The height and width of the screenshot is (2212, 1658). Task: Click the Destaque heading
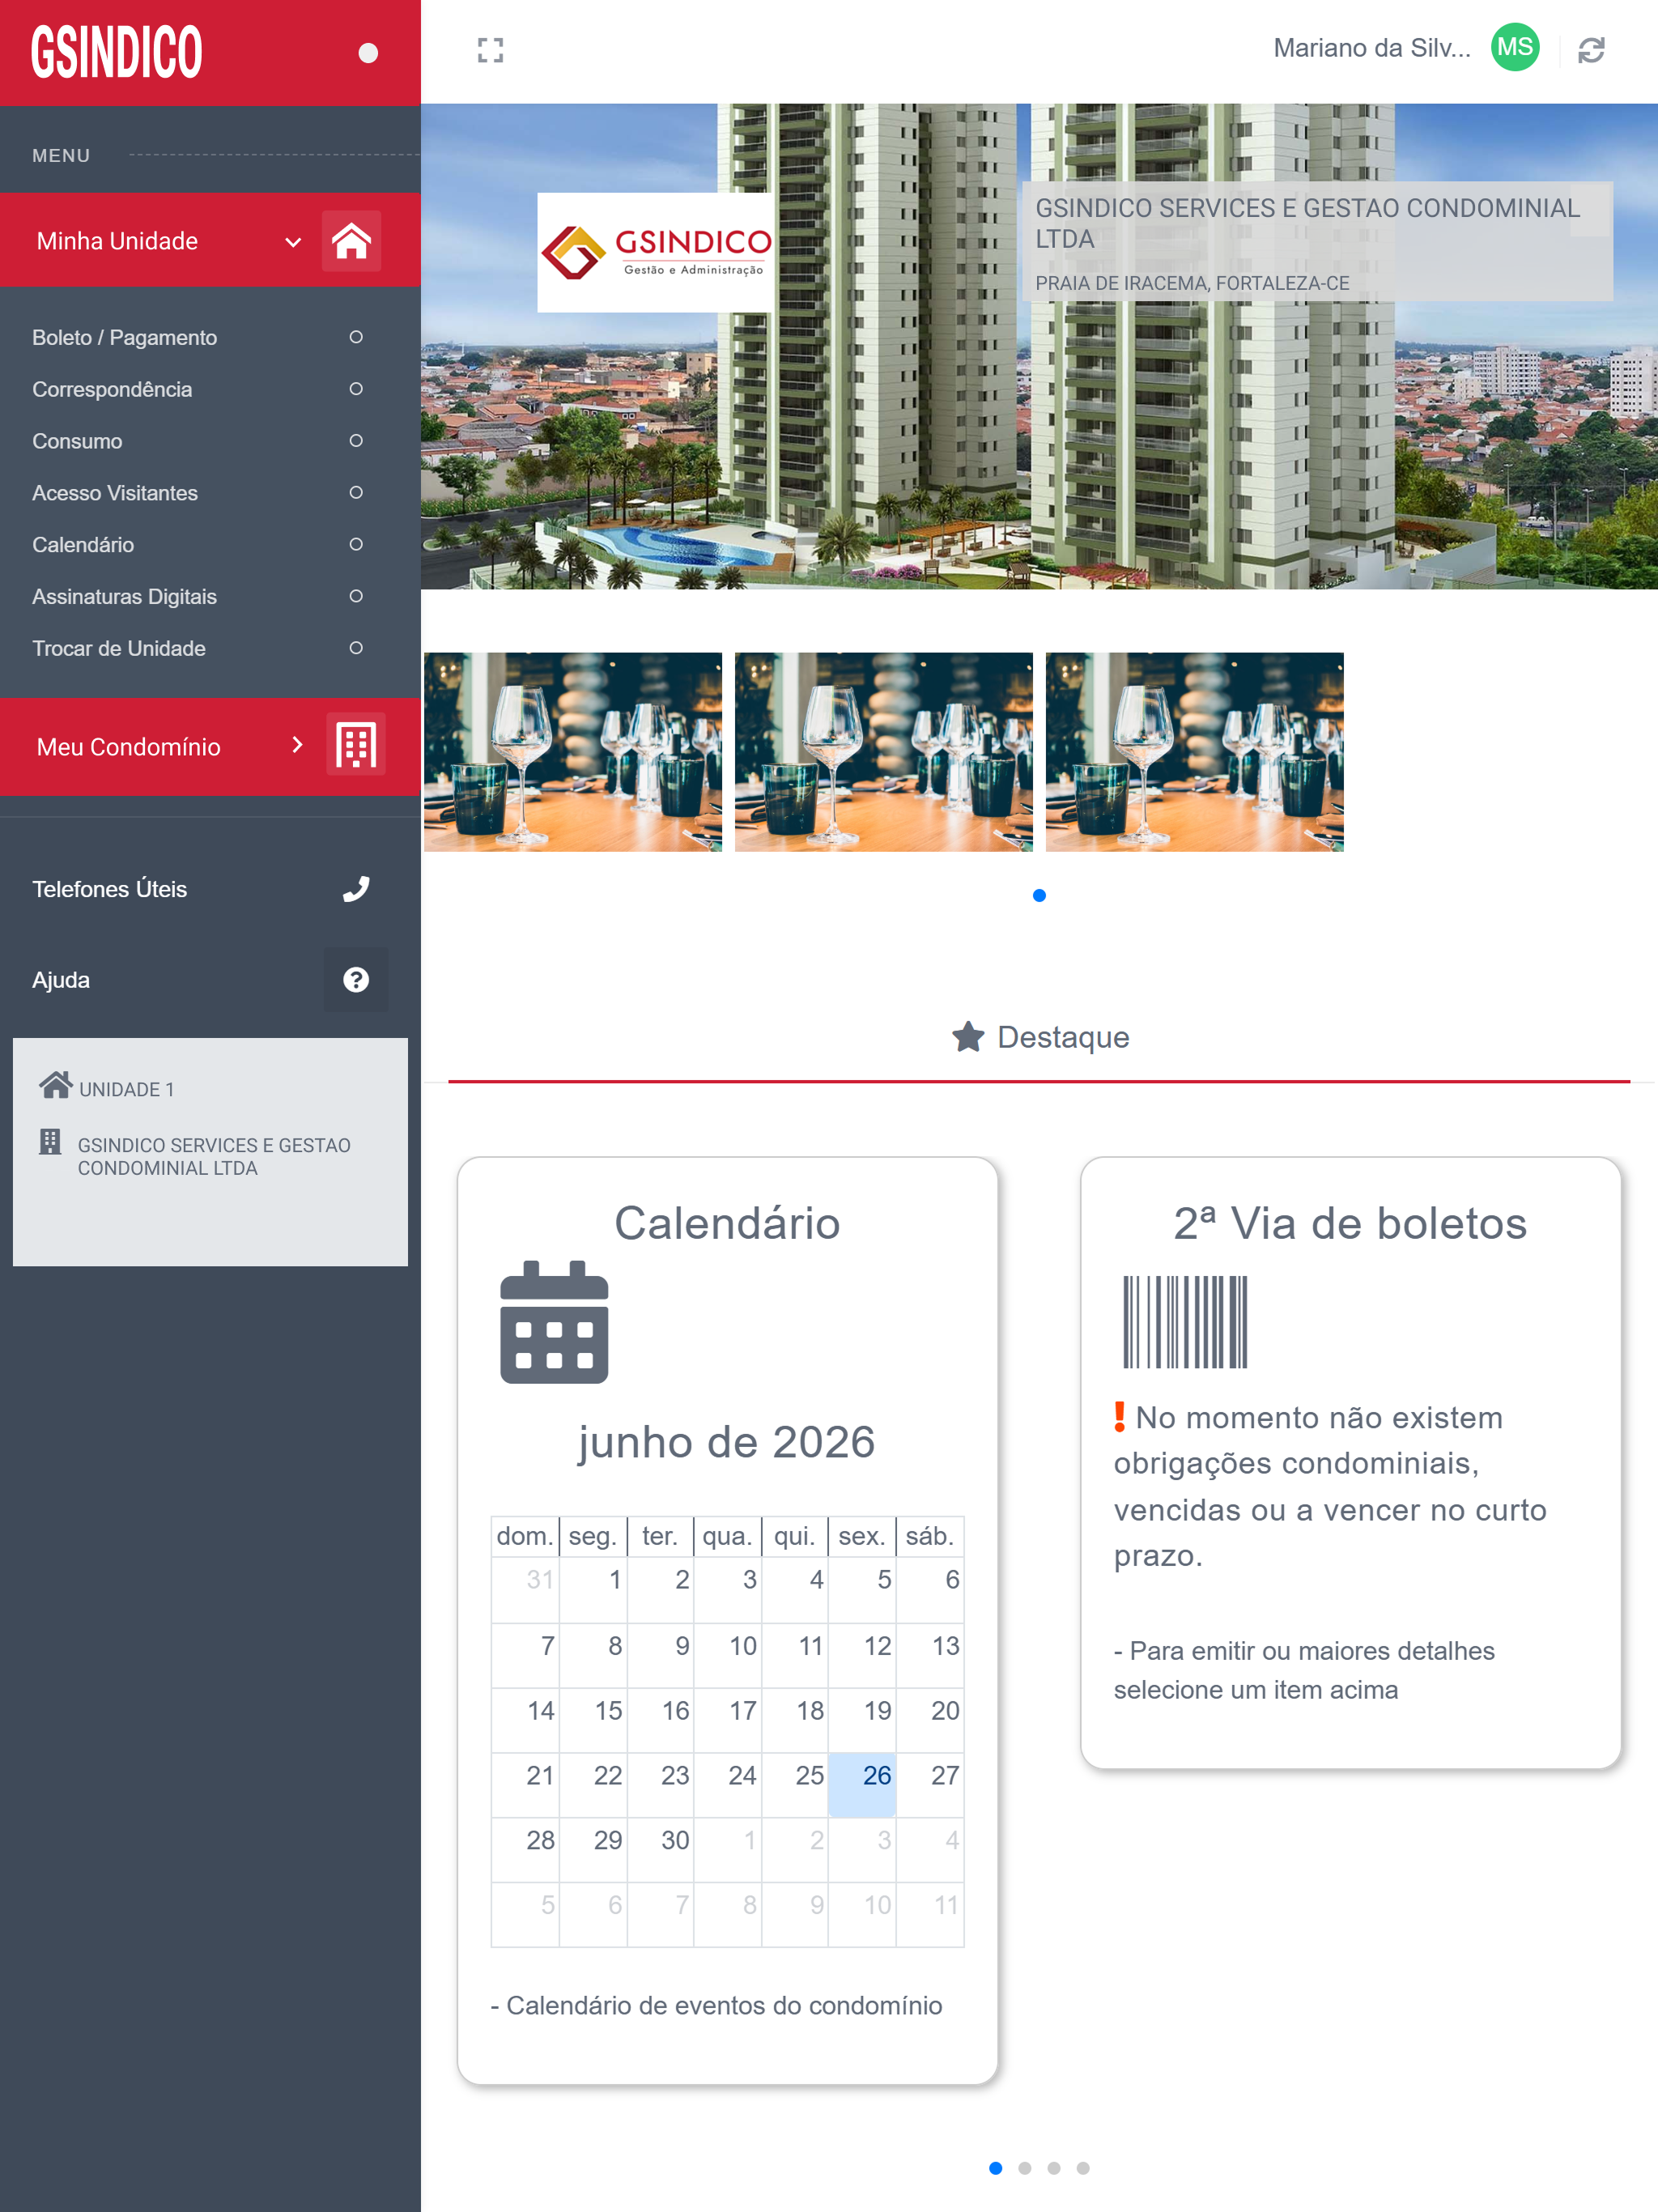pyautogui.click(x=1063, y=1037)
